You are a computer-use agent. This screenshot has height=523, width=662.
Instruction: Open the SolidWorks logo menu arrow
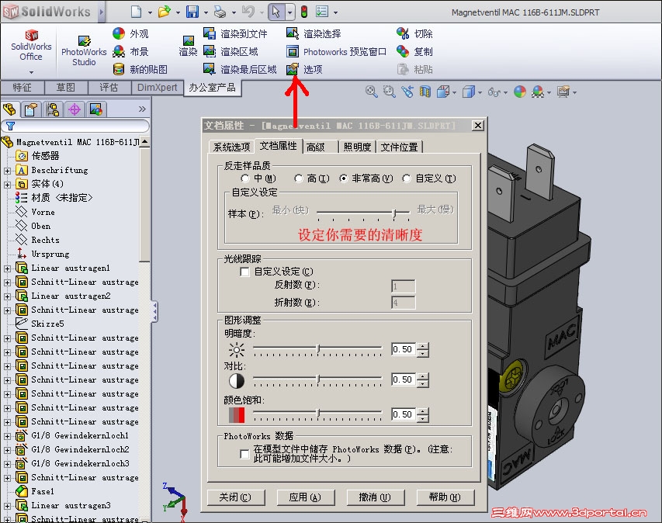pos(102,12)
